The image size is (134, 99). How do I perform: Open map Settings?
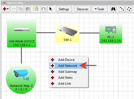click(64, 9)
